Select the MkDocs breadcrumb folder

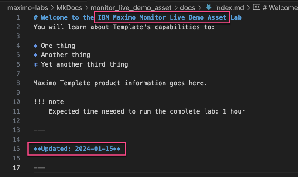pyautogui.click(x=69, y=8)
